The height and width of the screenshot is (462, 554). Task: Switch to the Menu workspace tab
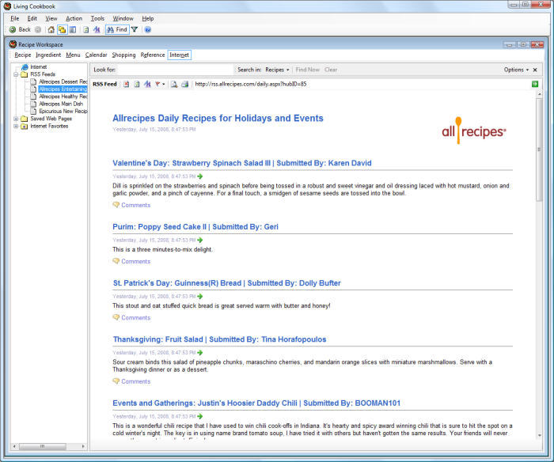pyautogui.click(x=73, y=55)
